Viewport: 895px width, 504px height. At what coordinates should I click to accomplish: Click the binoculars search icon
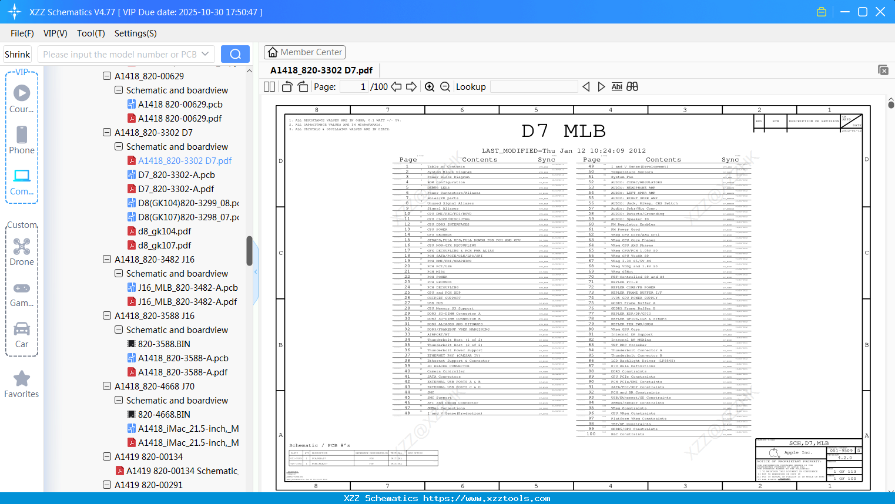pyautogui.click(x=632, y=87)
